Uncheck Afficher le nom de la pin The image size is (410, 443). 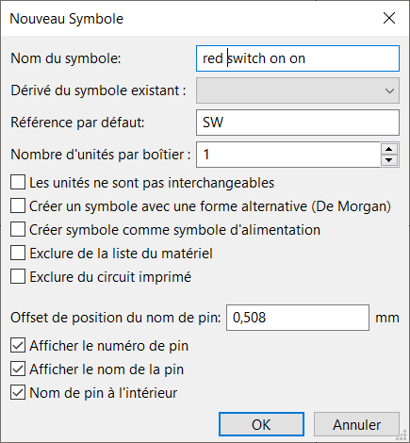[x=18, y=369]
